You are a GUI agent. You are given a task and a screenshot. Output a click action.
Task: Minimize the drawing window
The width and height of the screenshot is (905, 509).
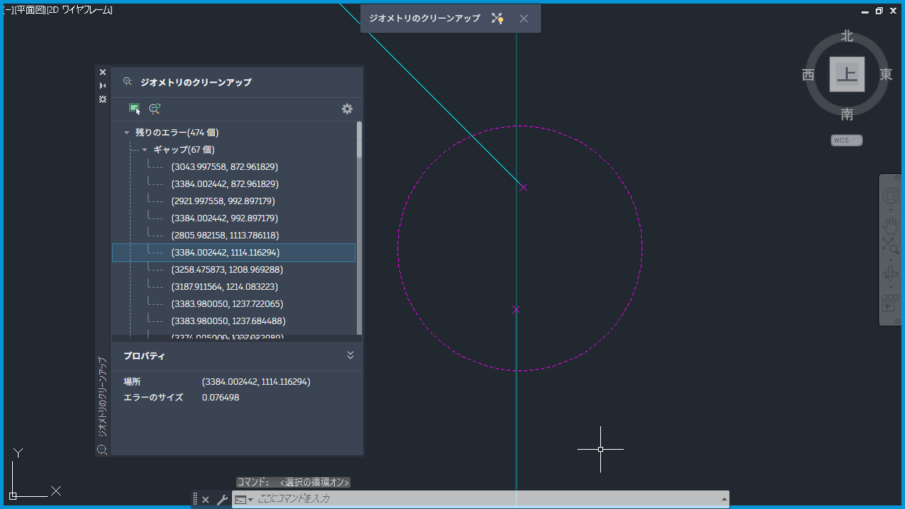(865, 11)
